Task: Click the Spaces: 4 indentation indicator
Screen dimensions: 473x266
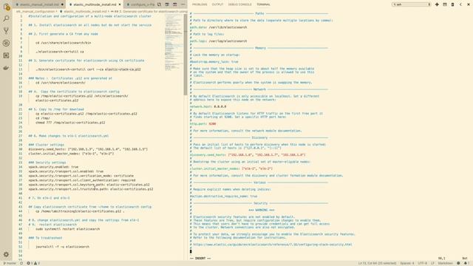Action: pyautogui.click(x=407, y=263)
